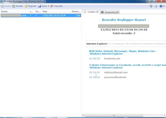Switch to the caratteri (3) tab
The height and width of the screenshot is (118, 166).
tap(91, 12)
